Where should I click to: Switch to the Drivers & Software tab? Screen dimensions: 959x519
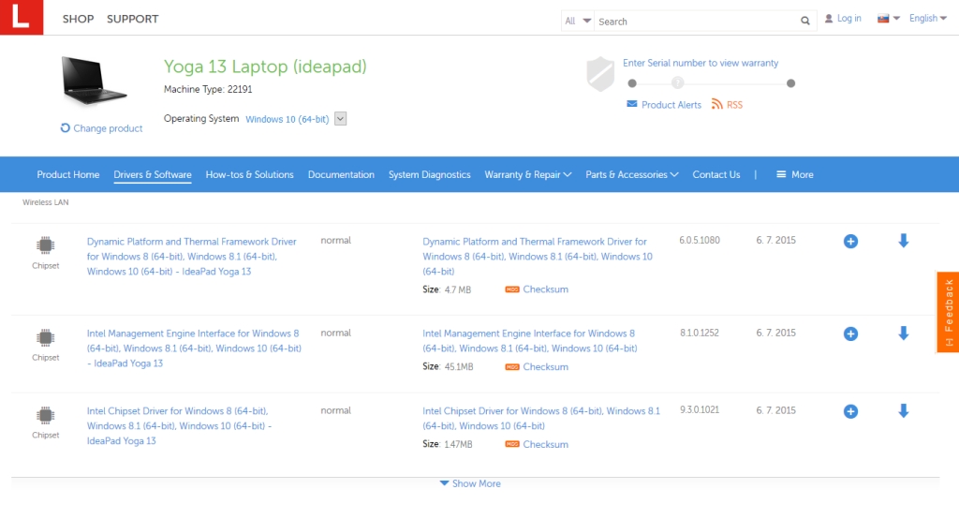(153, 174)
